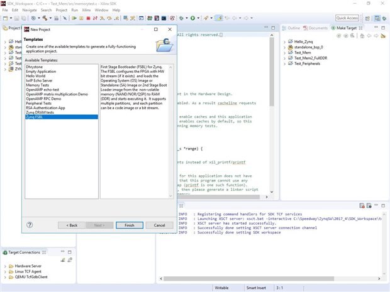Click the standalone_bsp_0 project icon
Screen dimensions: 390x292
290,46
